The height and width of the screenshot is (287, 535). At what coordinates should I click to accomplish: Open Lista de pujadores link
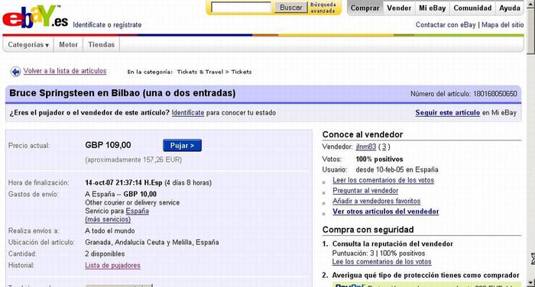112,265
